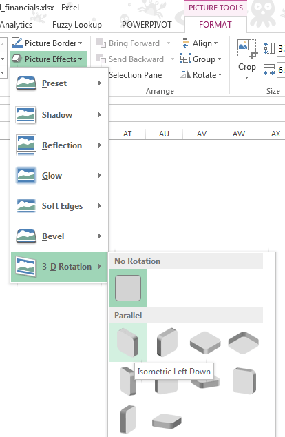Image resolution: width=285 pixels, height=437 pixels.
Task: Open the Picture Border dropdown
Action: (47, 43)
